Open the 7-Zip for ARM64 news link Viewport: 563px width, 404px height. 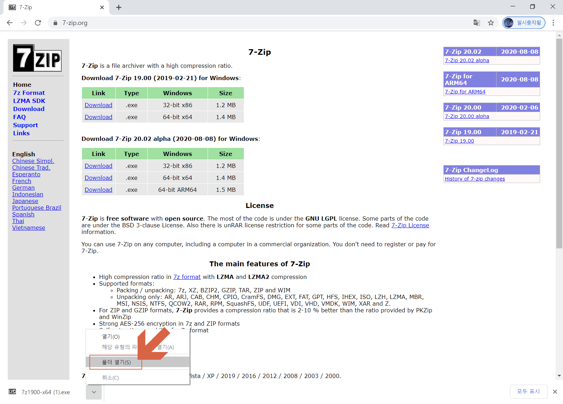(465, 92)
